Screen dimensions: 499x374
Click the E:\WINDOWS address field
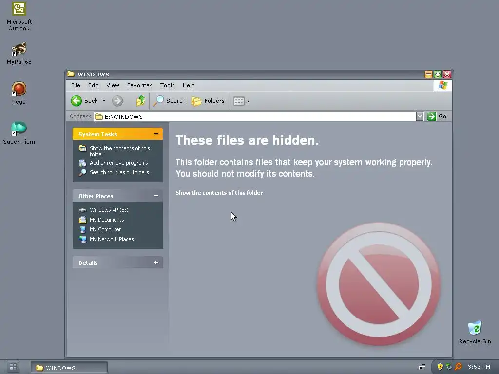(x=255, y=117)
